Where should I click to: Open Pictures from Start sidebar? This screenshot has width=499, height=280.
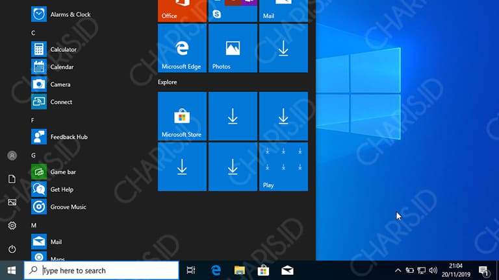(x=12, y=202)
